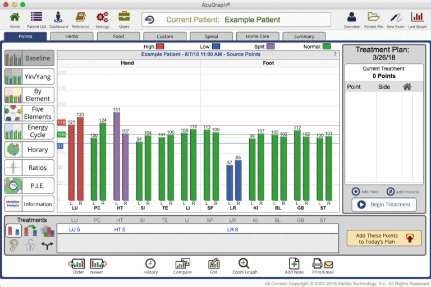Go to the Home screen icon
The image size is (431, 287).
tap(15, 17)
